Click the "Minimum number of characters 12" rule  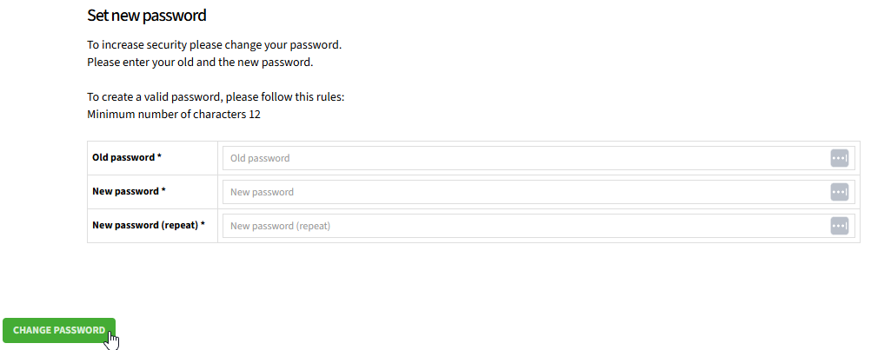(x=174, y=115)
